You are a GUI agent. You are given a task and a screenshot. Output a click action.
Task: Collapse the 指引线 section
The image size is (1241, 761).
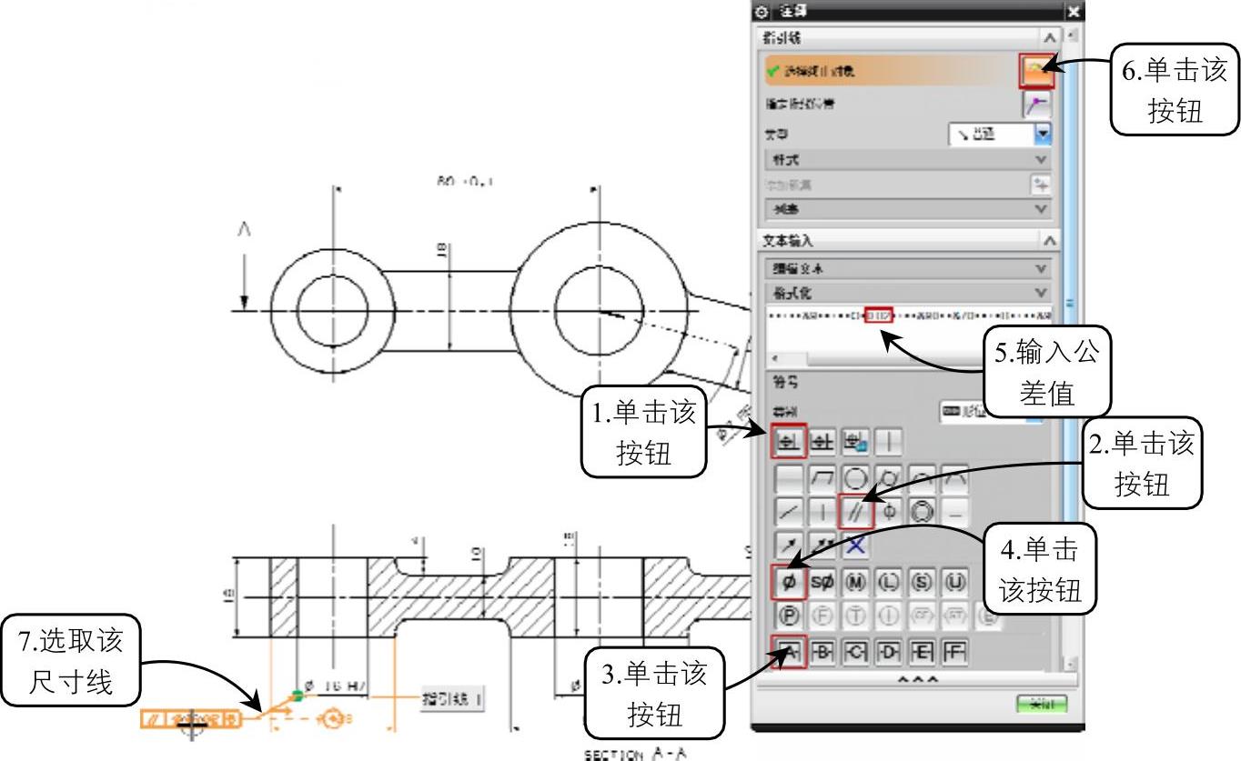(x=1049, y=37)
